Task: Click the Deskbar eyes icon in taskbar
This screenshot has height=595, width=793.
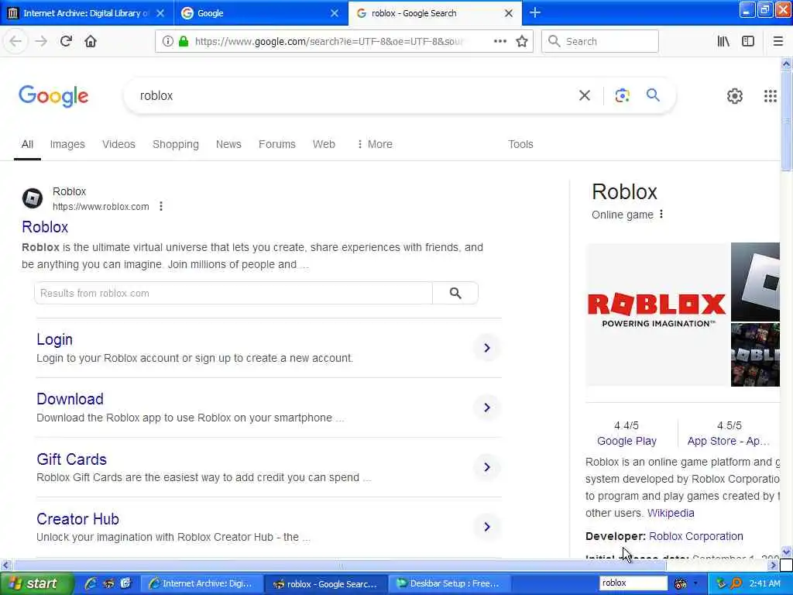Action: pos(680,583)
